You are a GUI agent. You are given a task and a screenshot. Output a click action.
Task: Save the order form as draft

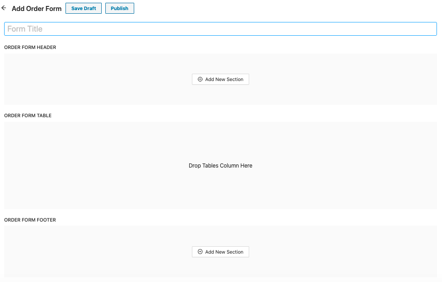[x=83, y=8]
